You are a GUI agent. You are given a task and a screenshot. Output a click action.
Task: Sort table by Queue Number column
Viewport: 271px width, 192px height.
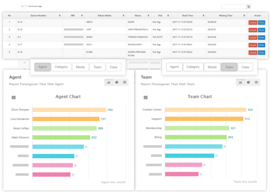tap(38, 16)
